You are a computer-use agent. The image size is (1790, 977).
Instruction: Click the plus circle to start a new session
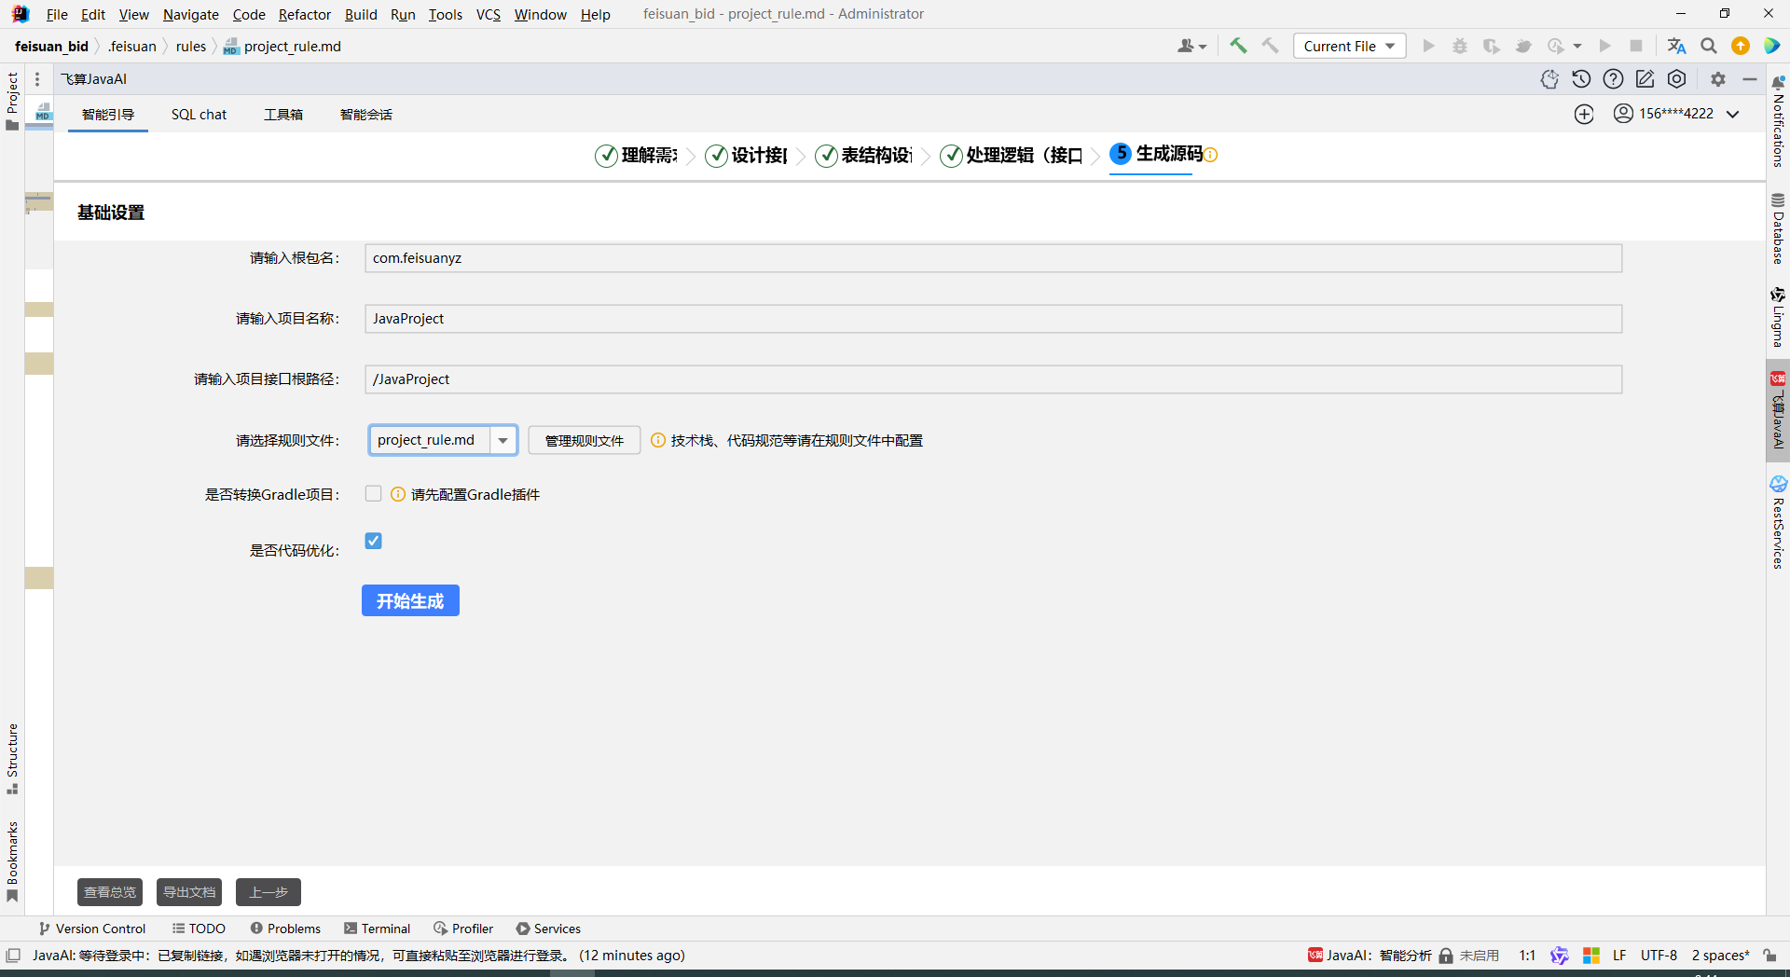(x=1584, y=114)
